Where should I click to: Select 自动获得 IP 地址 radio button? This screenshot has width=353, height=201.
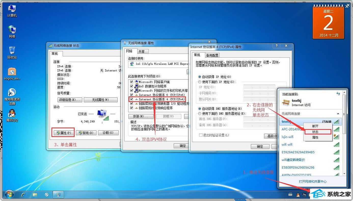pos(200,77)
